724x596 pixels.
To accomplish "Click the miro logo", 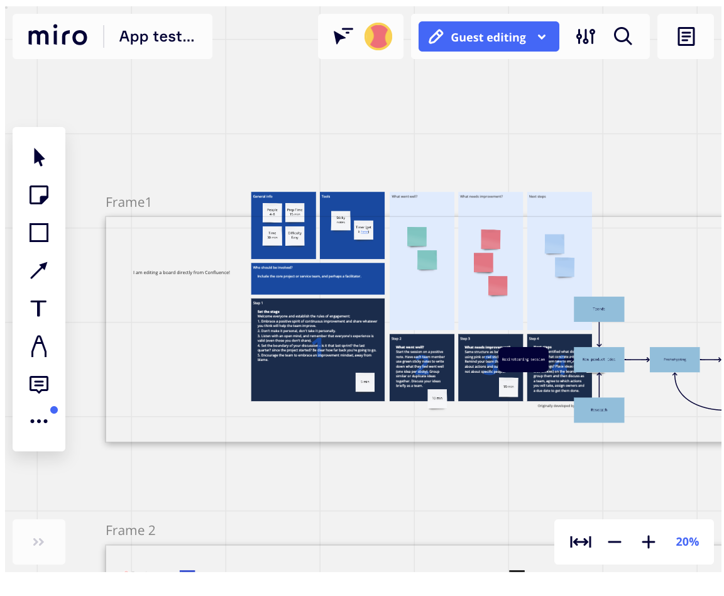I will 58,35.
